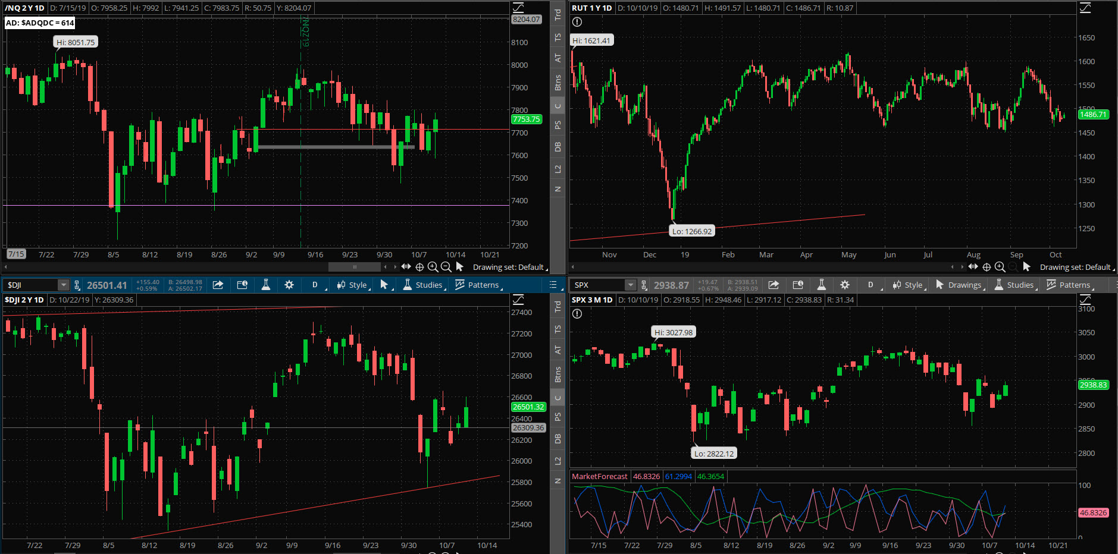Open quick quote info for SPX

tap(798, 285)
